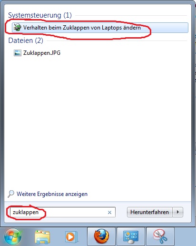
Task: Switch to Firefox in the taskbar
Action: coord(101,236)
